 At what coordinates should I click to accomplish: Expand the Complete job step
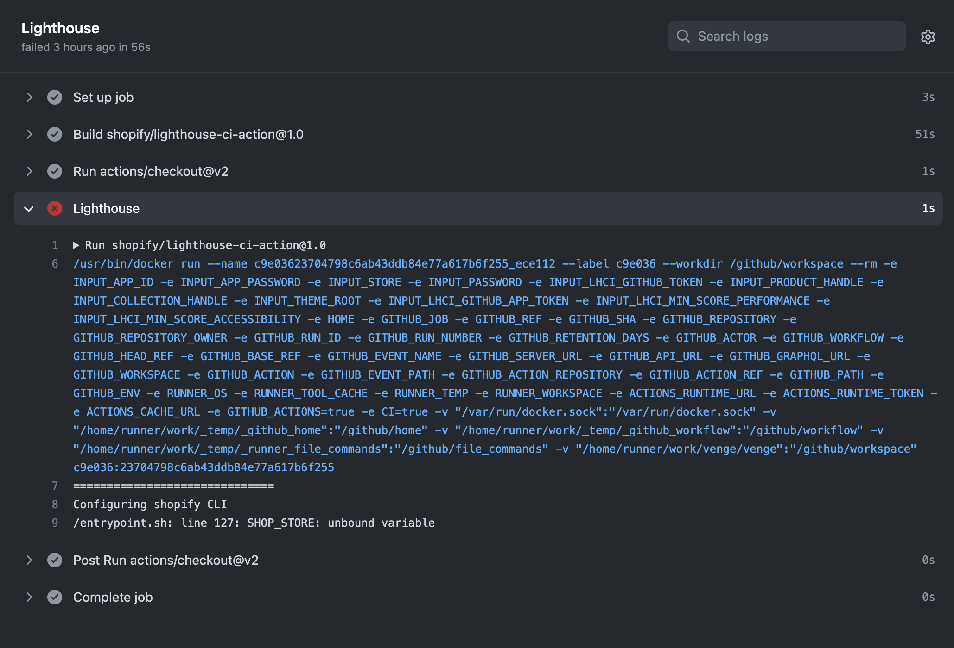pos(29,597)
